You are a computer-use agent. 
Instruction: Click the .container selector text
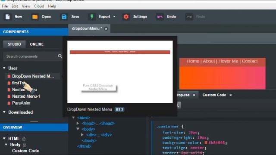coord(167,126)
